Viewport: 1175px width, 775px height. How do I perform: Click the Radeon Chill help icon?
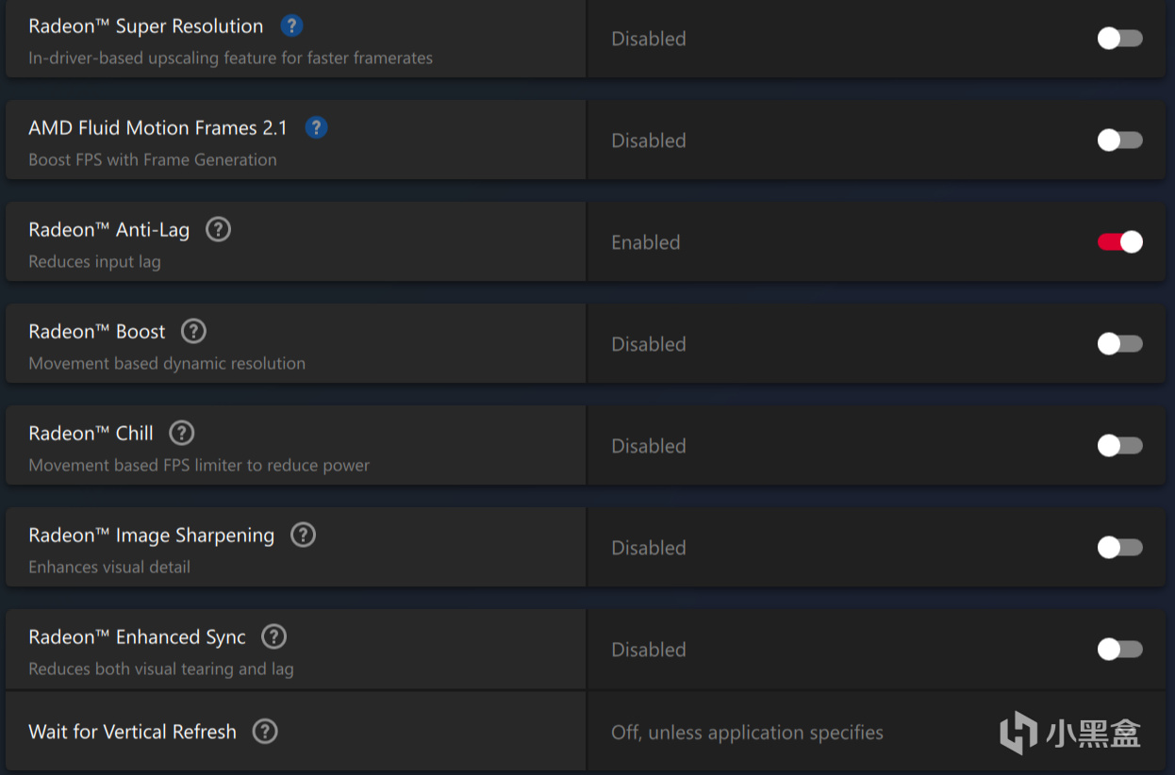tap(181, 433)
